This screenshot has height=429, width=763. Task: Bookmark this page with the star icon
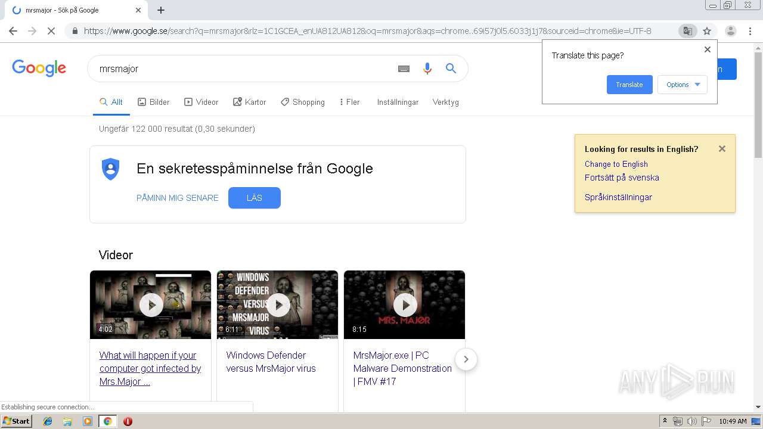pos(707,31)
